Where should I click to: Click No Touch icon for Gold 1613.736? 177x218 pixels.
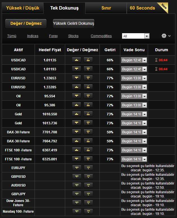coord(88,123)
